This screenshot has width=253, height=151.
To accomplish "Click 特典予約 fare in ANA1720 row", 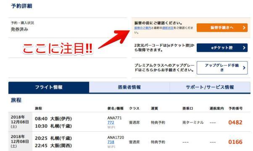I will 158,142.
